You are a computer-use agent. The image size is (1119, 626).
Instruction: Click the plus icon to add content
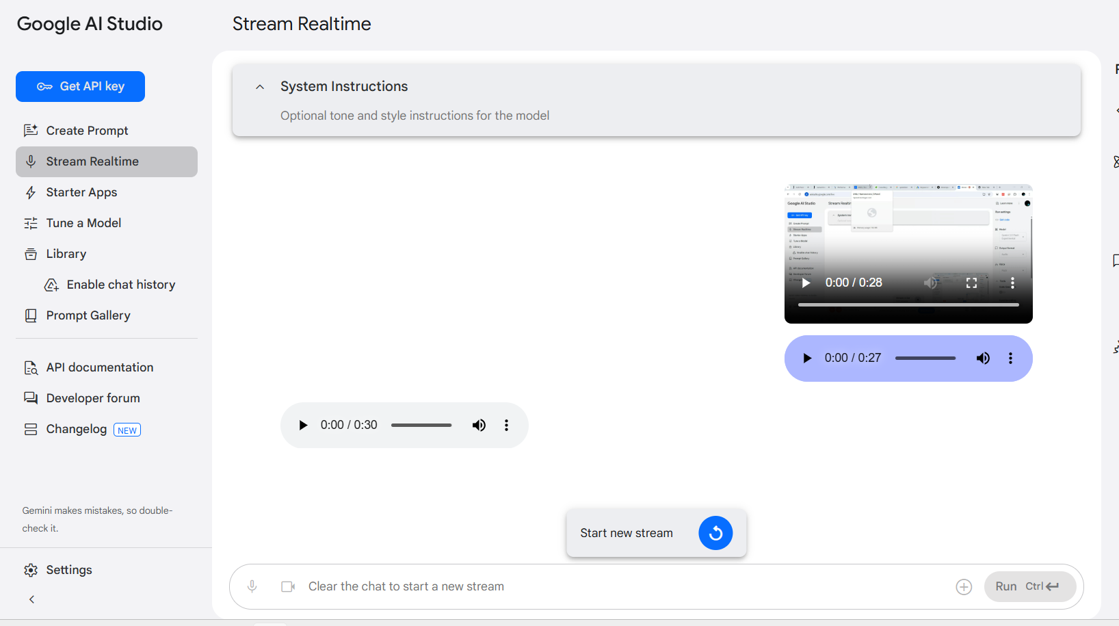964,587
